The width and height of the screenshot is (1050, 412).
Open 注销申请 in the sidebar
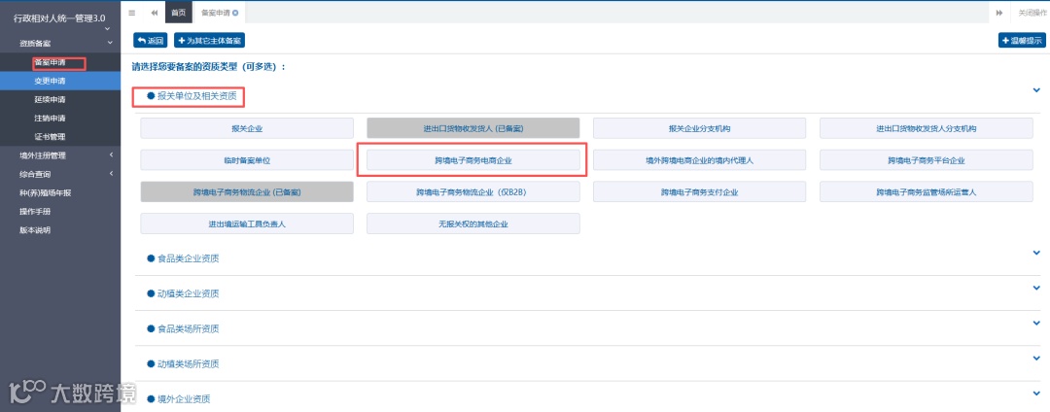(60, 119)
